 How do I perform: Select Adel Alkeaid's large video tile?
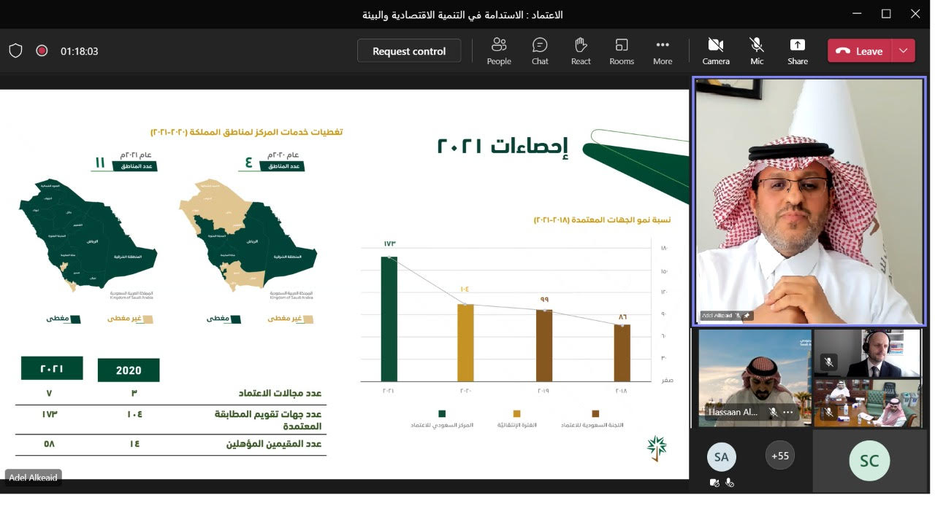(809, 201)
